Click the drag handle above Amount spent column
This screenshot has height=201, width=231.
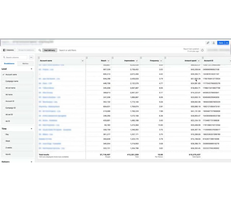click(x=166, y=58)
